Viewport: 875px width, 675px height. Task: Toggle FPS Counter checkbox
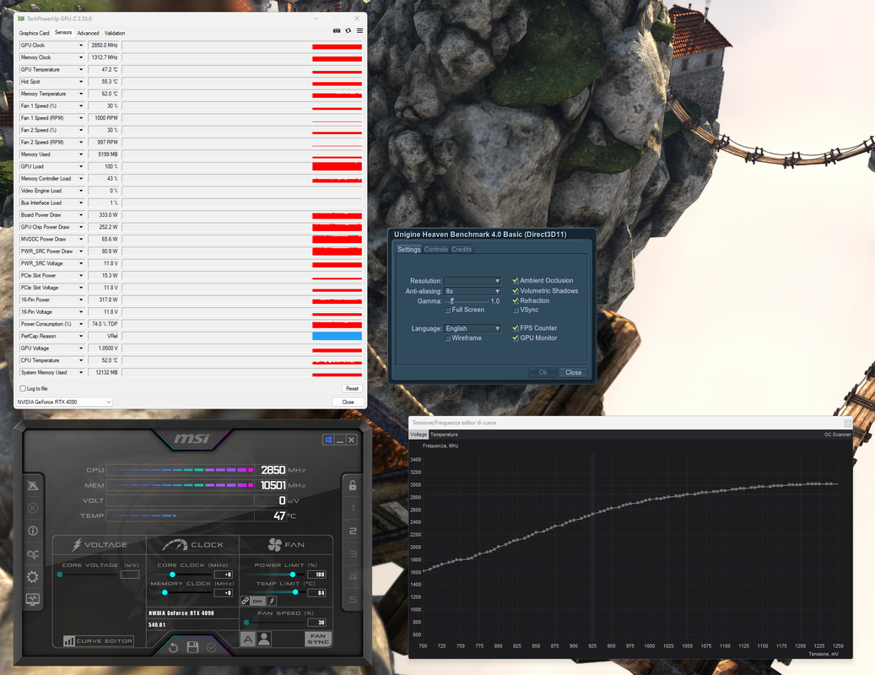pos(516,328)
